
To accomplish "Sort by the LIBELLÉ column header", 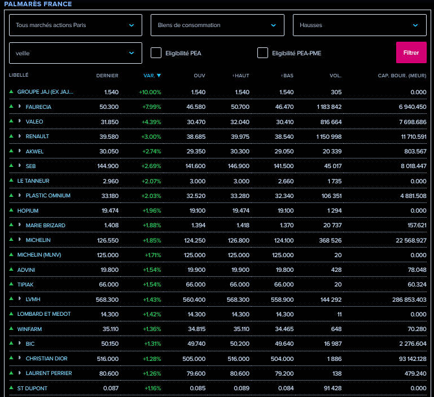I will coord(19,75).
